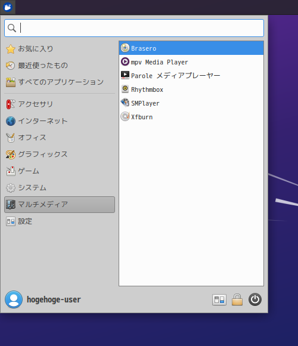Open mpv Media Player
This screenshot has height=346, width=298.
[191, 62]
